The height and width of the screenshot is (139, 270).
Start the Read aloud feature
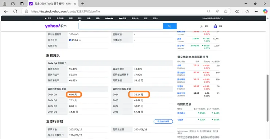(217, 11)
